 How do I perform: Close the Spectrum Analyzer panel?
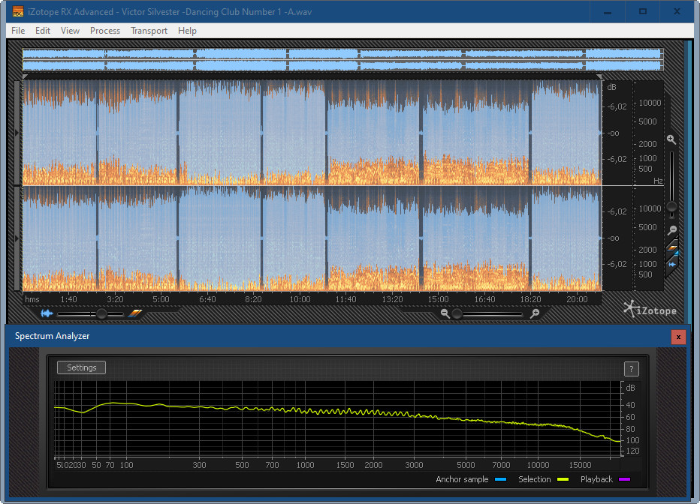pyautogui.click(x=678, y=337)
